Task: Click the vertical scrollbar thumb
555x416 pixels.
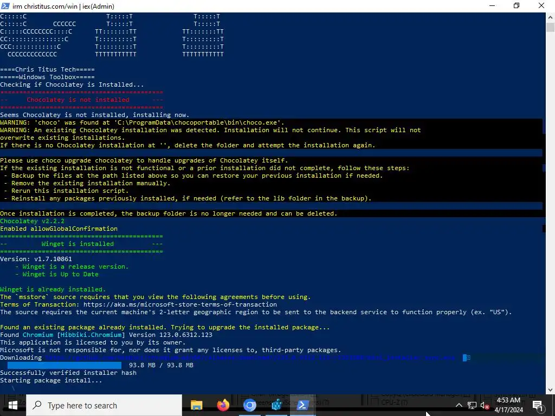Action: [551, 27]
